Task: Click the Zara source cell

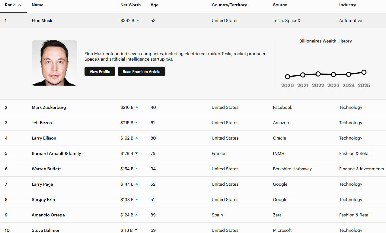Action: click(277, 215)
